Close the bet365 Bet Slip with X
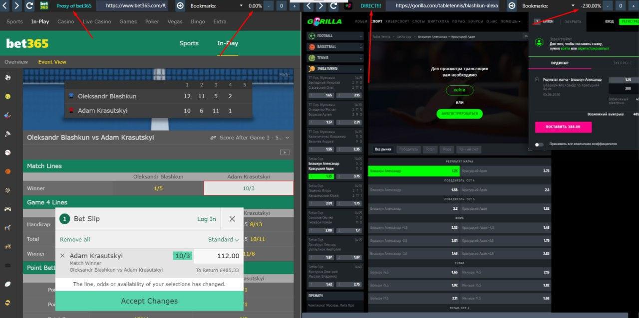The height and width of the screenshot is (318, 639). [x=232, y=219]
